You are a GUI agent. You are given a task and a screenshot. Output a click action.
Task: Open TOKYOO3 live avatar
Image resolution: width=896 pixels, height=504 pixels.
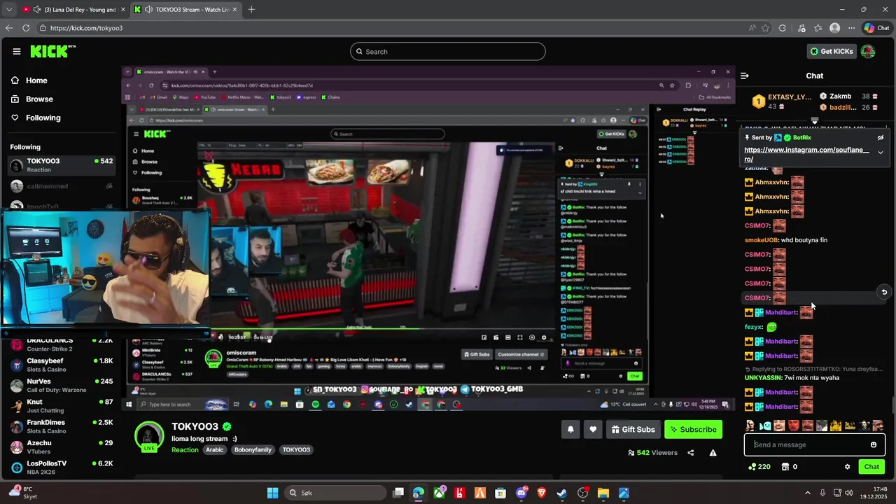point(149,436)
